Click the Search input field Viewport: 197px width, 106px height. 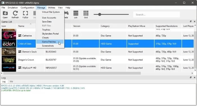click(x=156, y=15)
